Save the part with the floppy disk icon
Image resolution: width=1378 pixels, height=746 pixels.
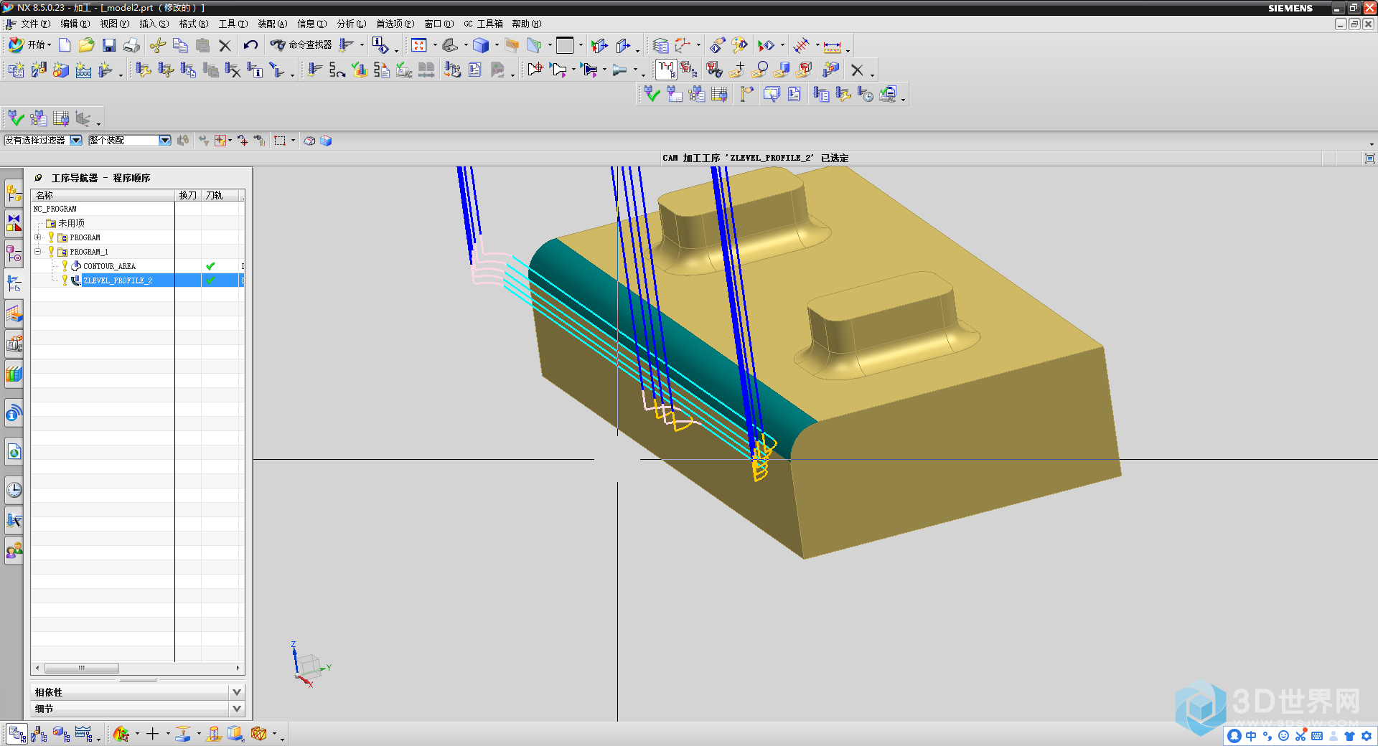(x=109, y=45)
